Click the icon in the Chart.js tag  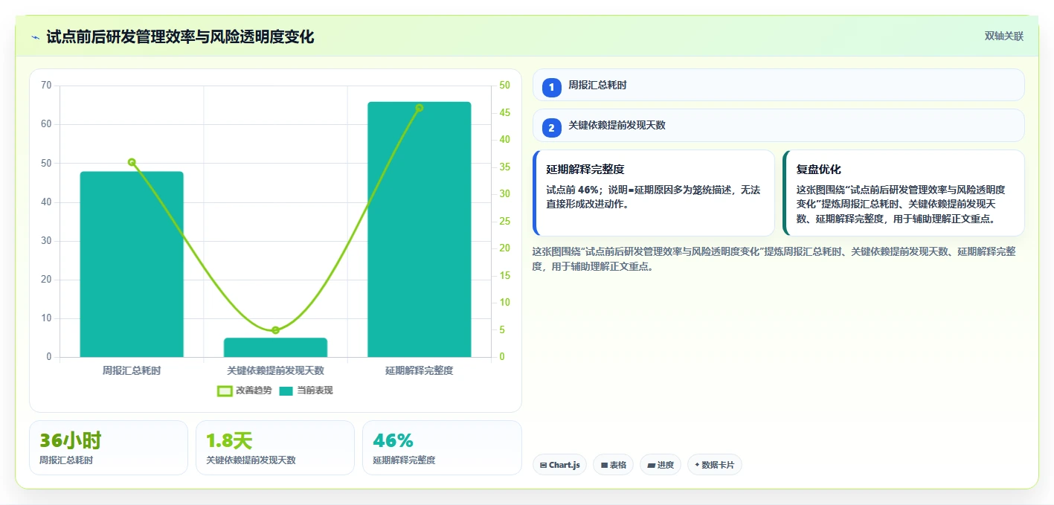pyautogui.click(x=544, y=466)
